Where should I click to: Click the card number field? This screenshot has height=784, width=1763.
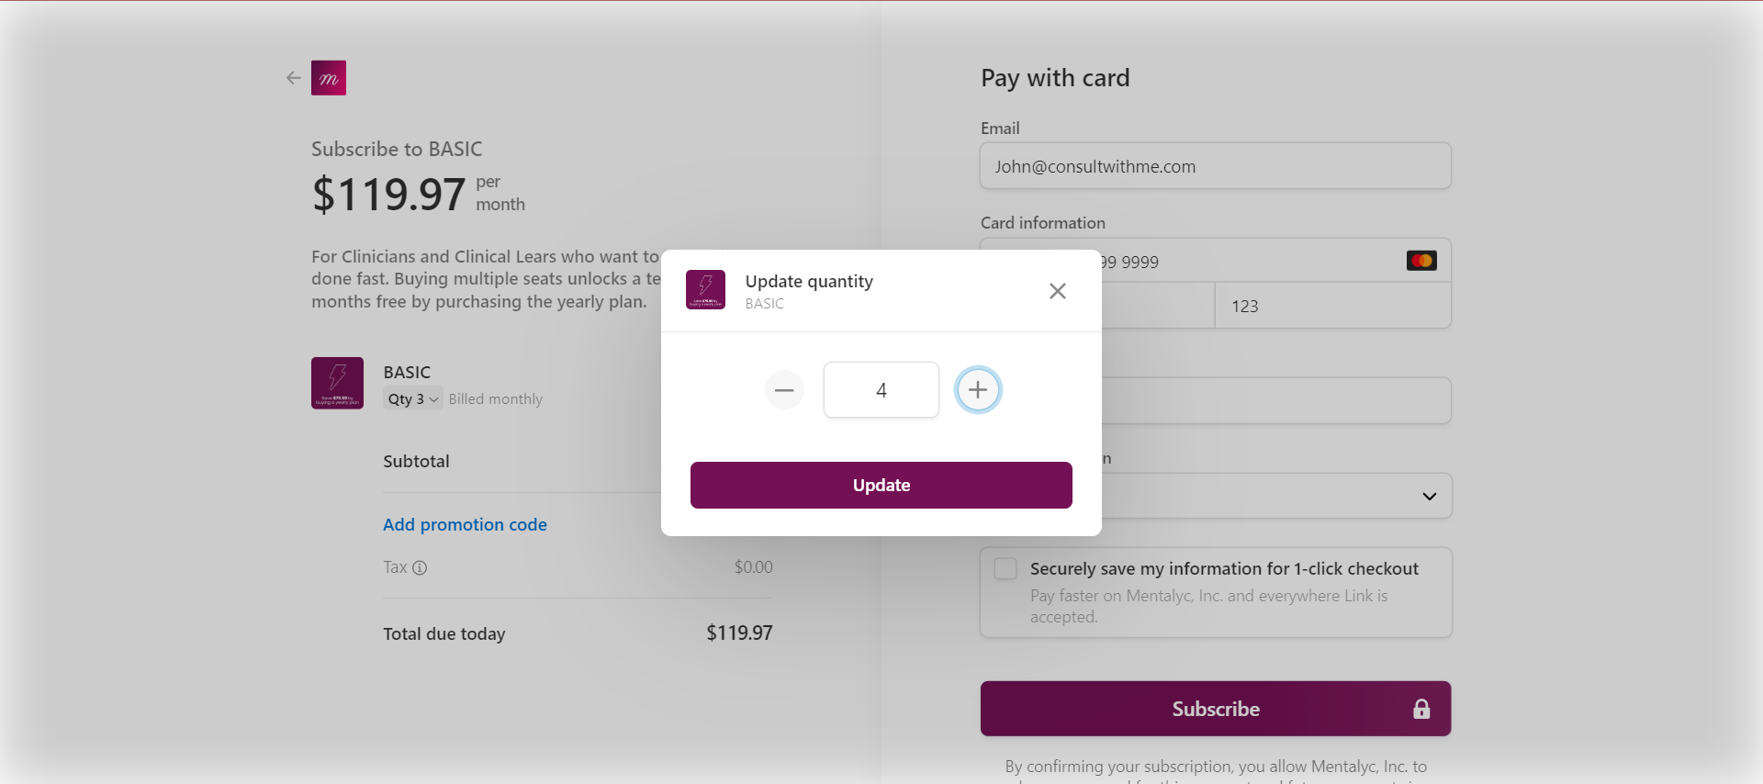(1216, 261)
